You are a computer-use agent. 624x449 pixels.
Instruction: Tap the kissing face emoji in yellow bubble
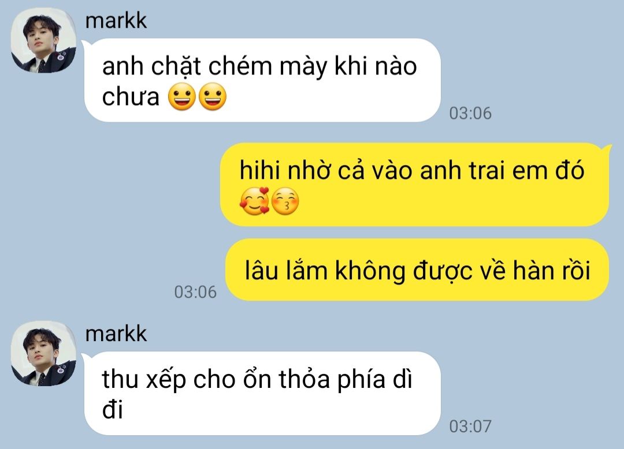[285, 201]
